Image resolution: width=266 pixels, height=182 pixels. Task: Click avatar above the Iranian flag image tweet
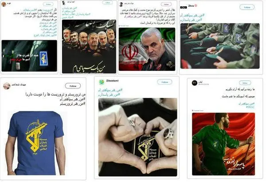coord(121,4)
